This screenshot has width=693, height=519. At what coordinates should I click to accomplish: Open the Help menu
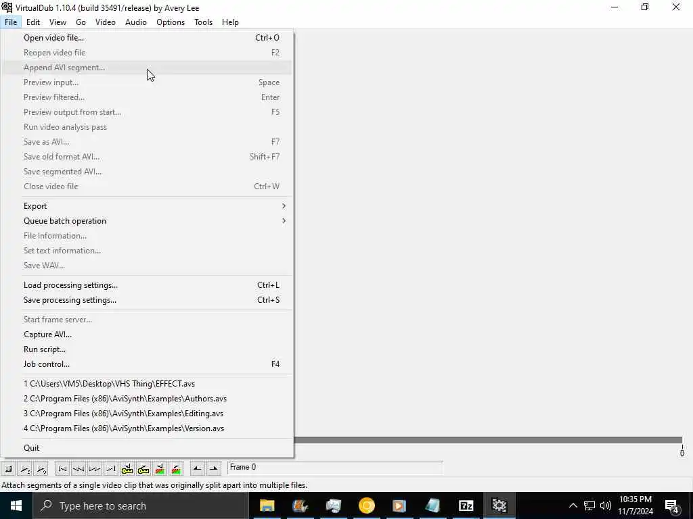230,22
